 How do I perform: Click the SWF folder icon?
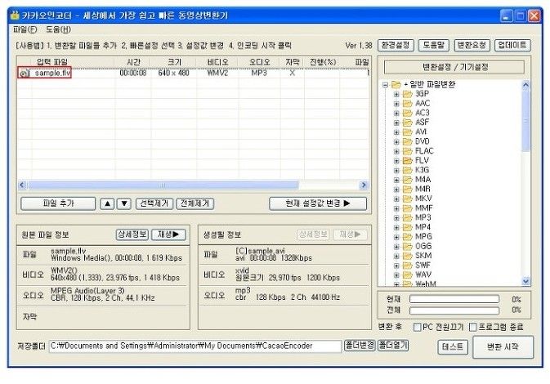click(407, 265)
